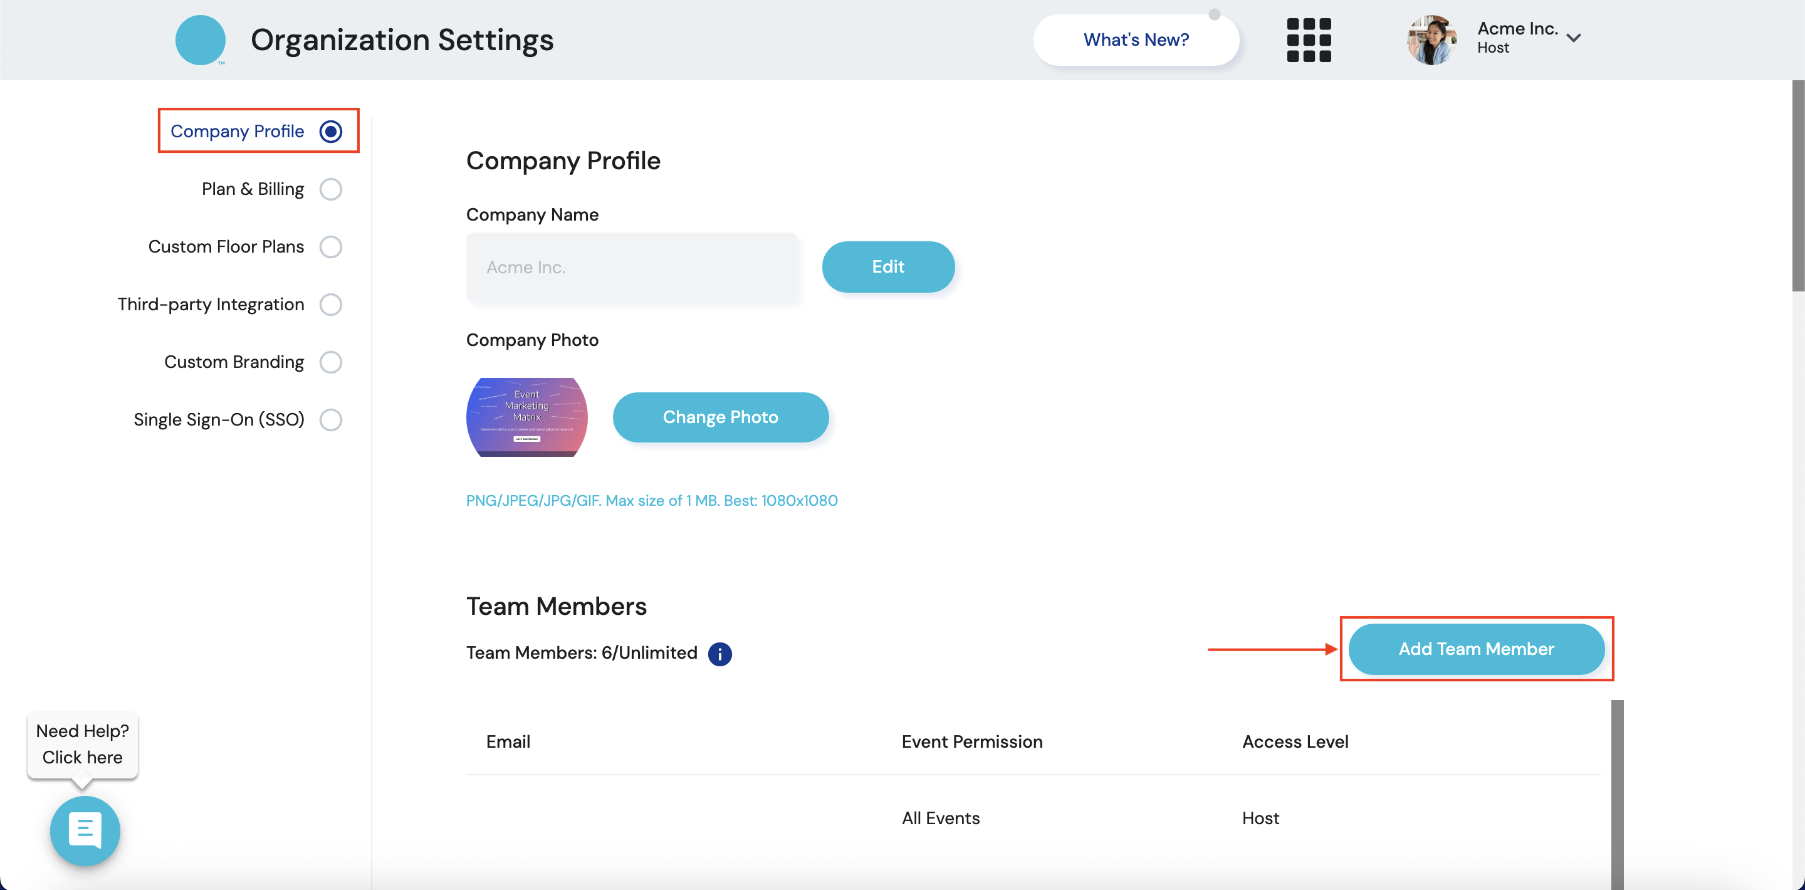Click the Company Name input field
Screen dimensions: 1805x890
point(631,267)
